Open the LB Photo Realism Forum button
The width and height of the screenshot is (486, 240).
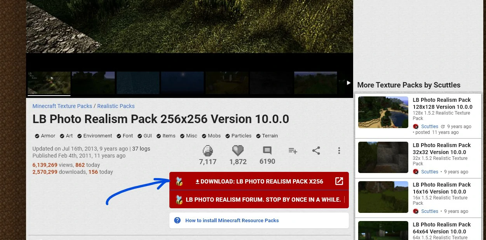259,199
